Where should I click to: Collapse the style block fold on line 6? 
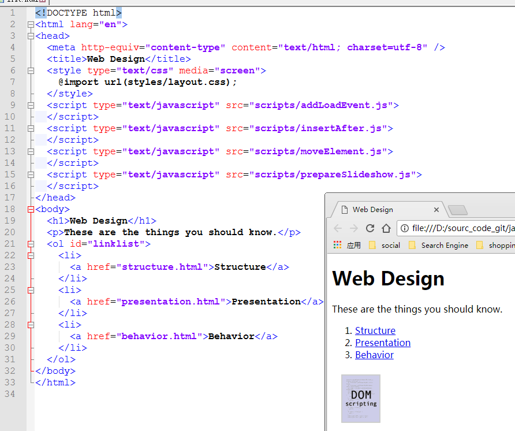point(31,70)
